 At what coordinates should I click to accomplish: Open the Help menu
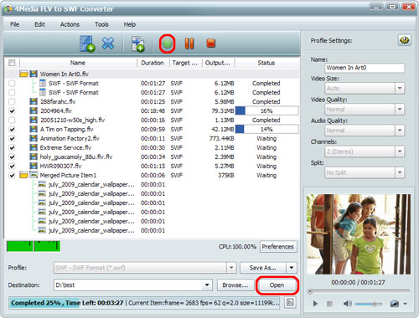pos(130,24)
